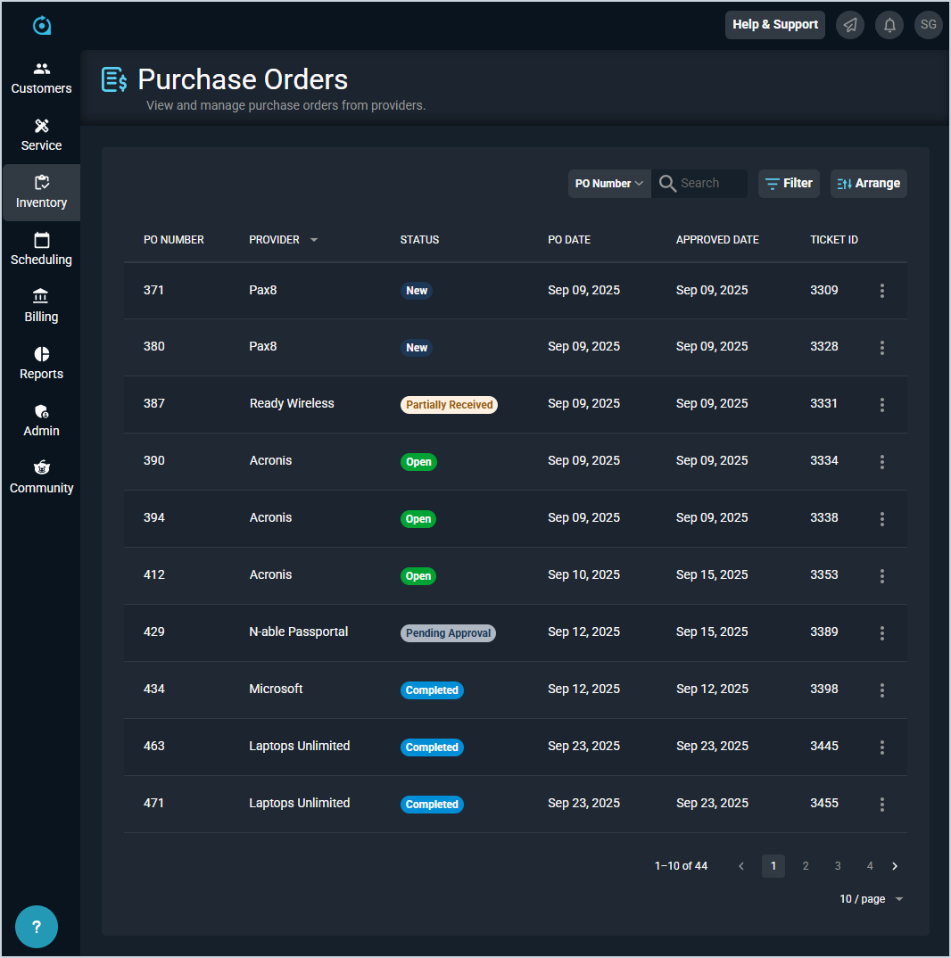
Task: Click the STATUS column header
Action: 419,239
